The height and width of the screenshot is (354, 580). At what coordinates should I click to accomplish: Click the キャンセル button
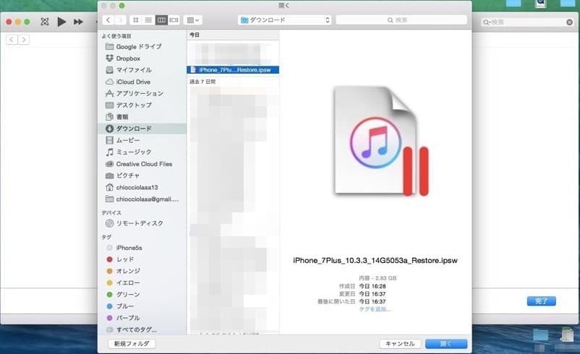tap(400, 344)
